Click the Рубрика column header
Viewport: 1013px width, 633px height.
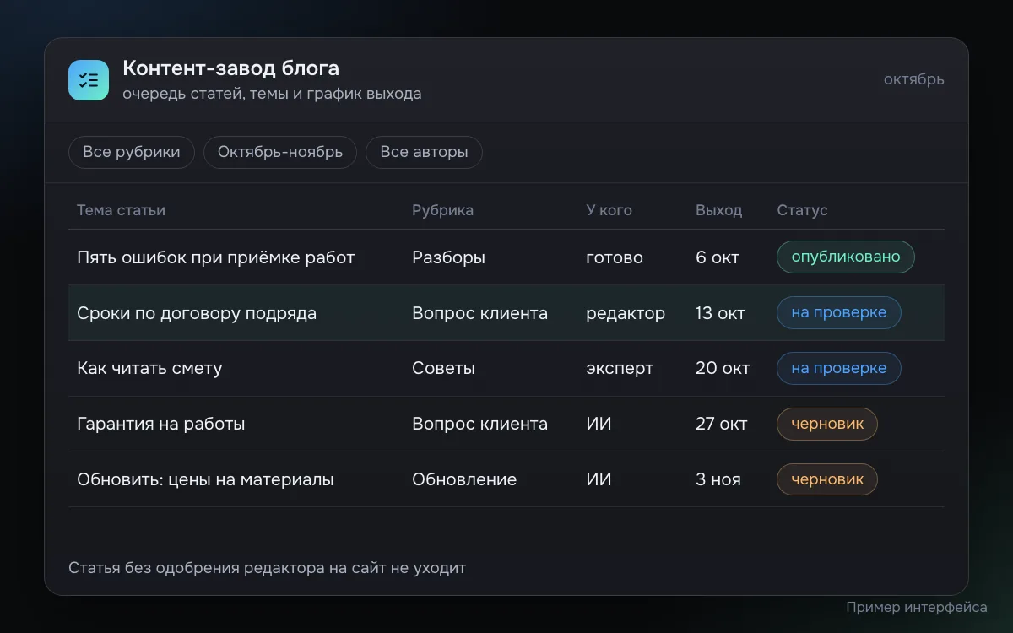[x=442, y=210]
